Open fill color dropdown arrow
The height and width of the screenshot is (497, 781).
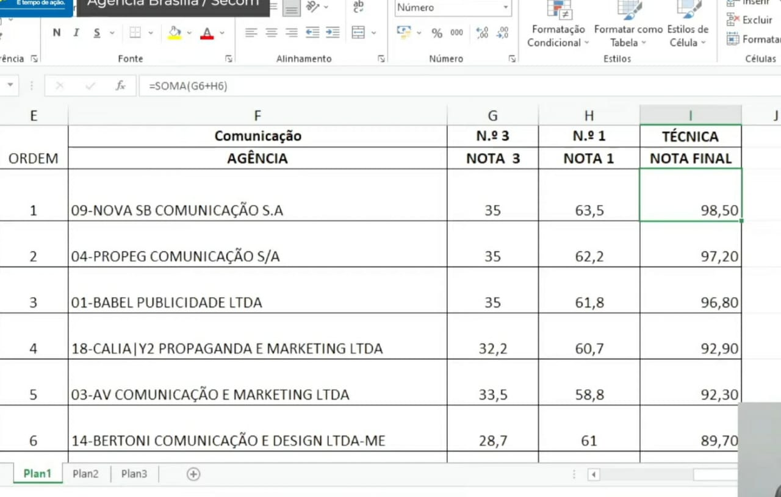pyautogui.click(x=189, y=33)
